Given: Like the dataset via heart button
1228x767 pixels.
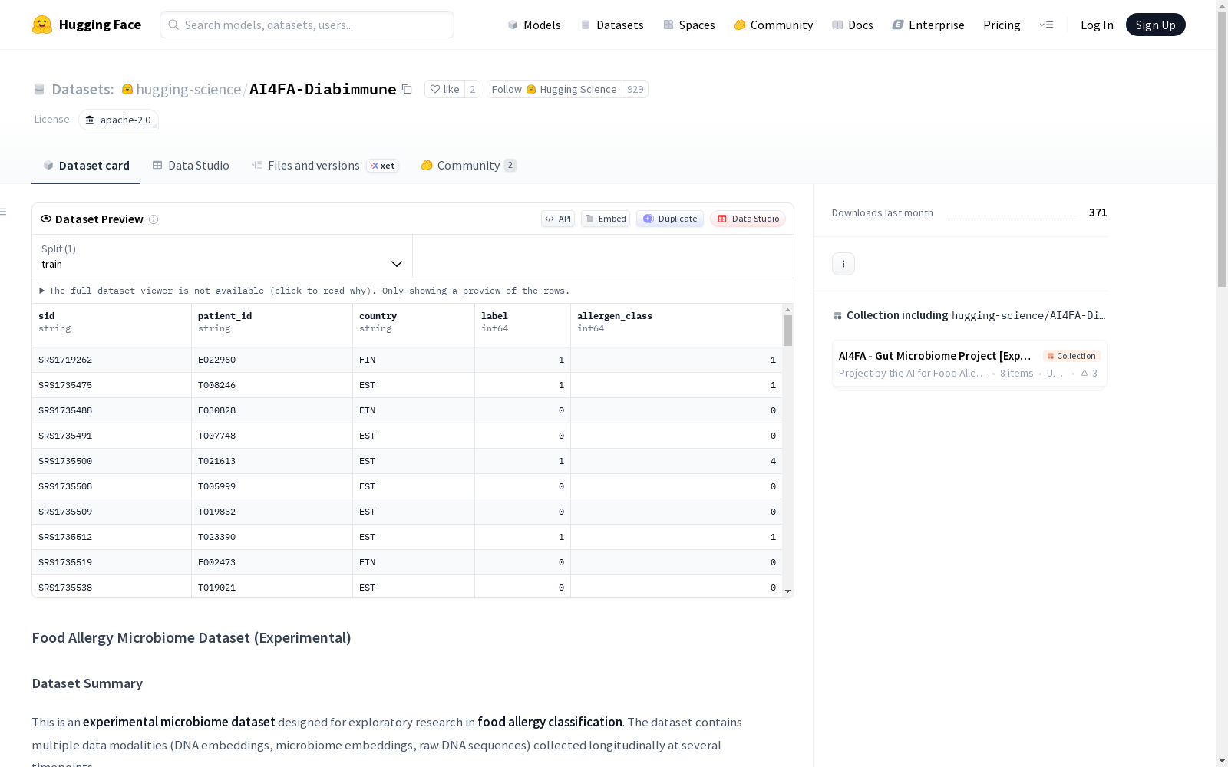Looking at the screenshot, I should (x=444, y=90).
